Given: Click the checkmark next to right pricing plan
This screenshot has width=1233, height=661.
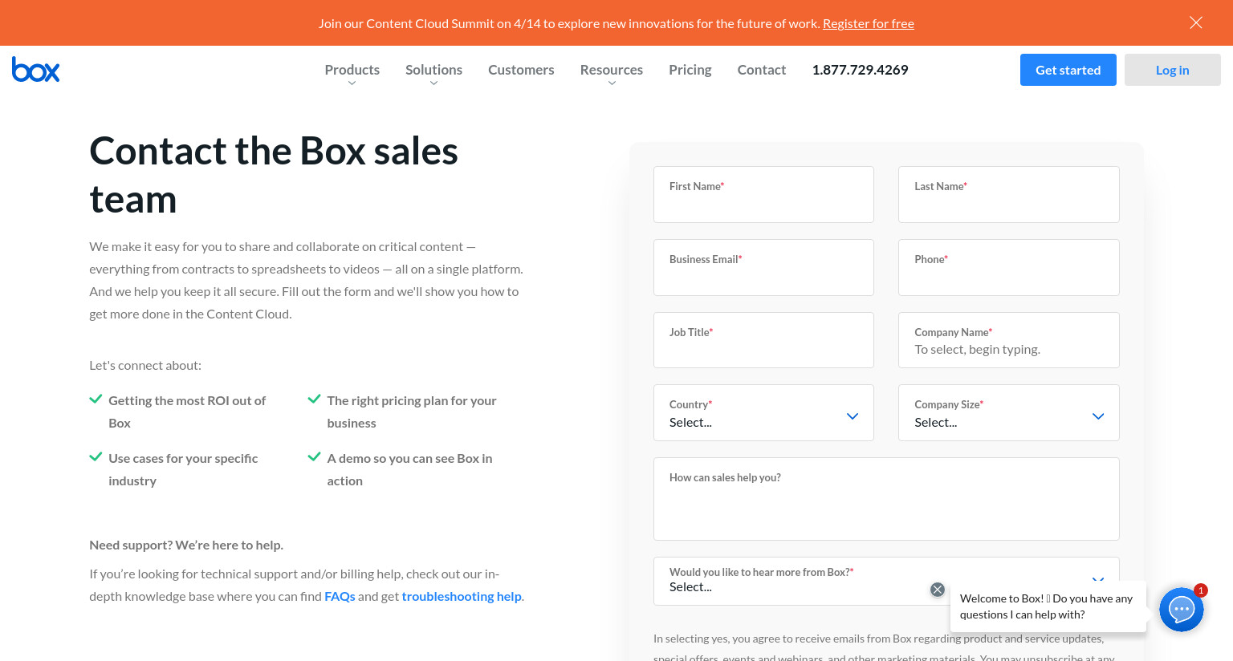Looking at the screenshot, I should coord(315,399).
